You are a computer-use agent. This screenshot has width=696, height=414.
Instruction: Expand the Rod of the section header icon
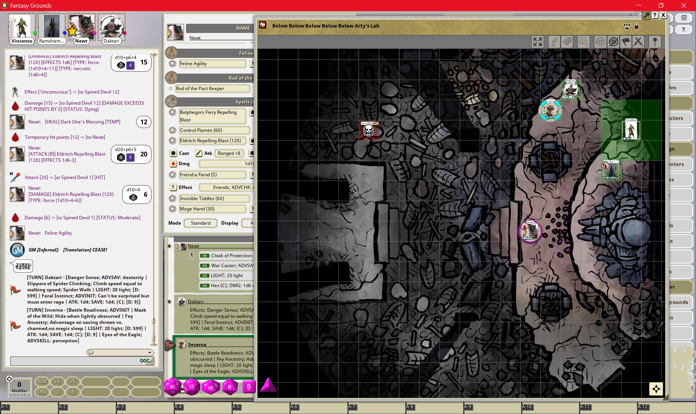pos(171,78)
